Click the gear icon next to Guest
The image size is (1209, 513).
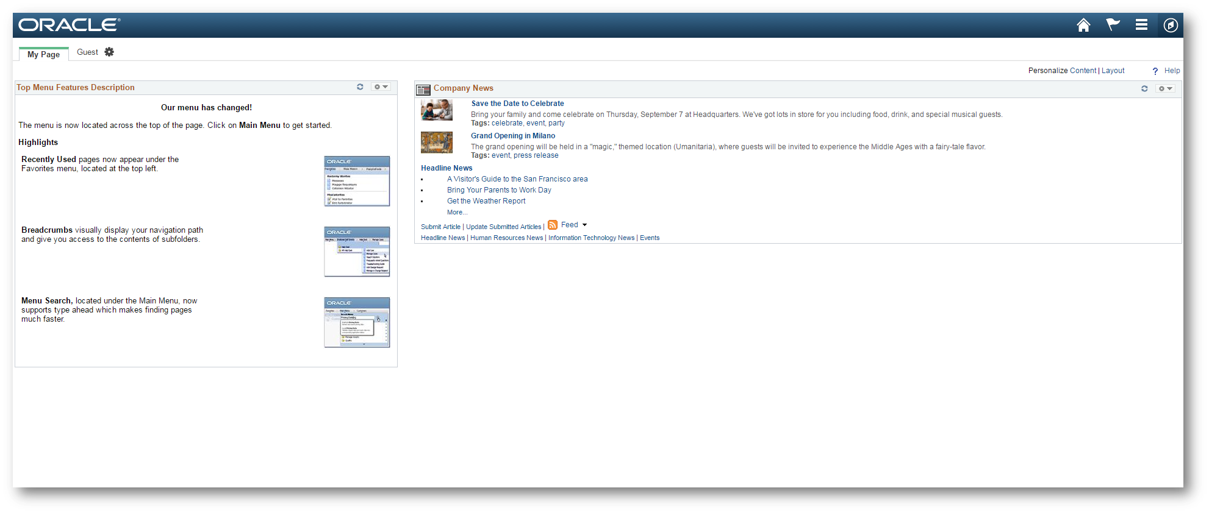(109, 52)
